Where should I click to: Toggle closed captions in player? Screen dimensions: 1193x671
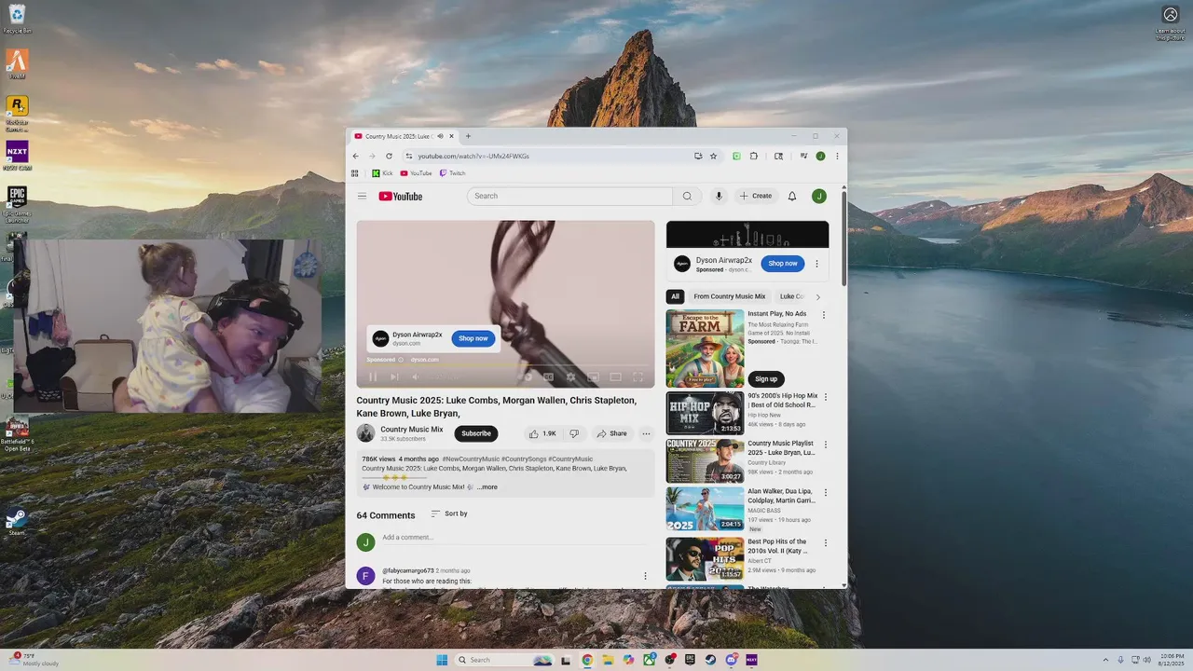point(548,377)
